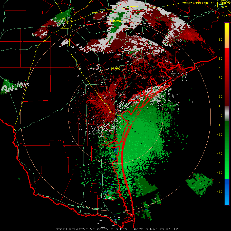The width and height of the screenshot is (231, 231).
Task: Select the 0 knot scale label
Action: pos(222,115)
